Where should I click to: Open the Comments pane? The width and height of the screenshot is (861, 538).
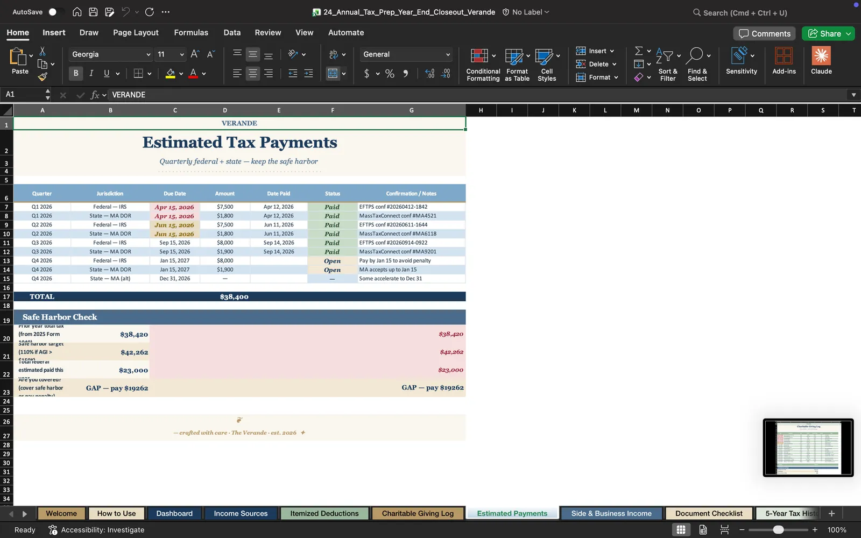tap(764, 33)
